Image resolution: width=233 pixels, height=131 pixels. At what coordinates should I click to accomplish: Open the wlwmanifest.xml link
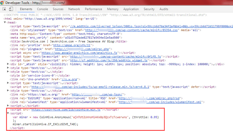pyautogui.click(x=160, y=102)
